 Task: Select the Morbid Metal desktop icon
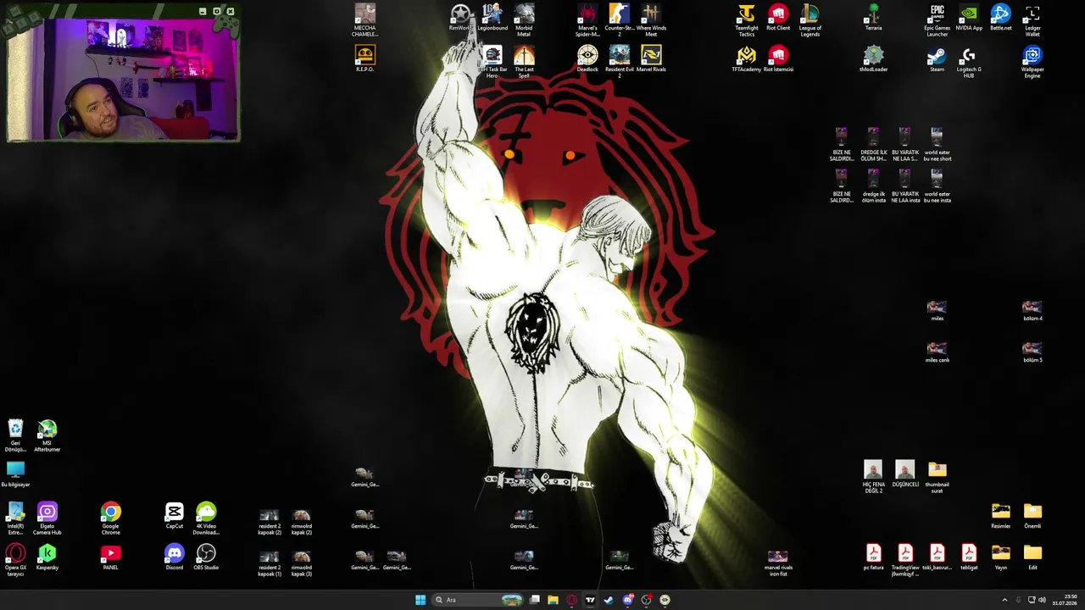point(524,20)
